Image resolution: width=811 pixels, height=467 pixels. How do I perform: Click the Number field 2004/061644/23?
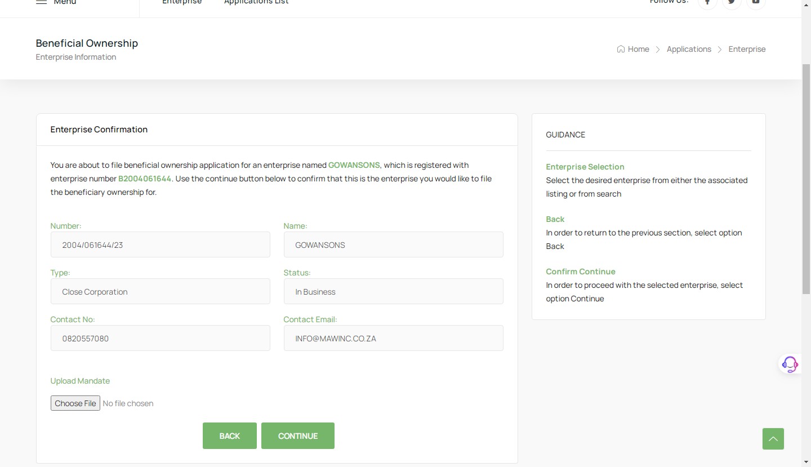tap(160, 245)
